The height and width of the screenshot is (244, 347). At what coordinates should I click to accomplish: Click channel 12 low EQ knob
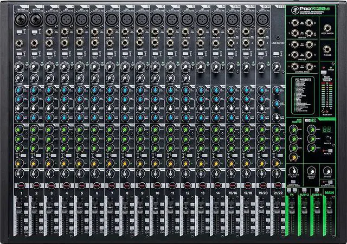pos(185,117)
